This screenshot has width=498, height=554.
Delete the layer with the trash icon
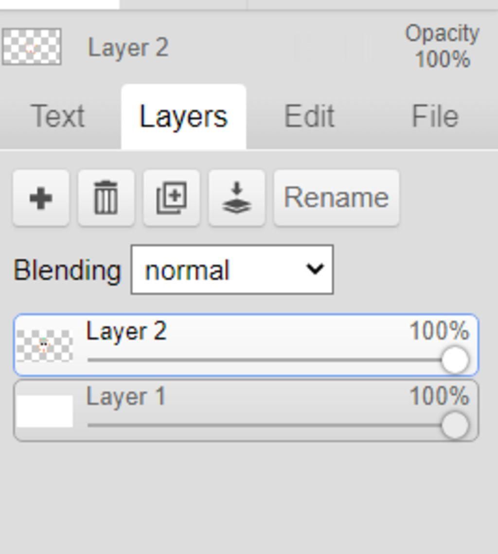(x=106, y=198)
